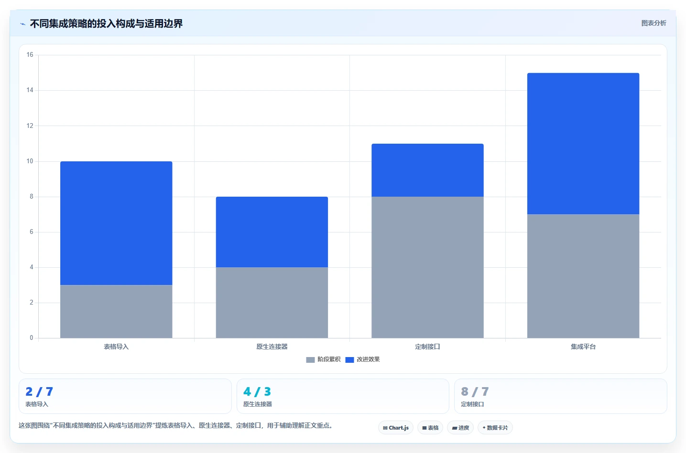Image resolution: width=686 pixels, height=453 pixels.
Task: Click the gray 阶段累积 legend swatch
Action: pos(310,359)
